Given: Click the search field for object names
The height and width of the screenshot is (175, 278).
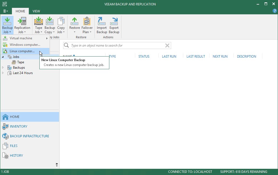Looking at the screenshot, I should point(117,45).
